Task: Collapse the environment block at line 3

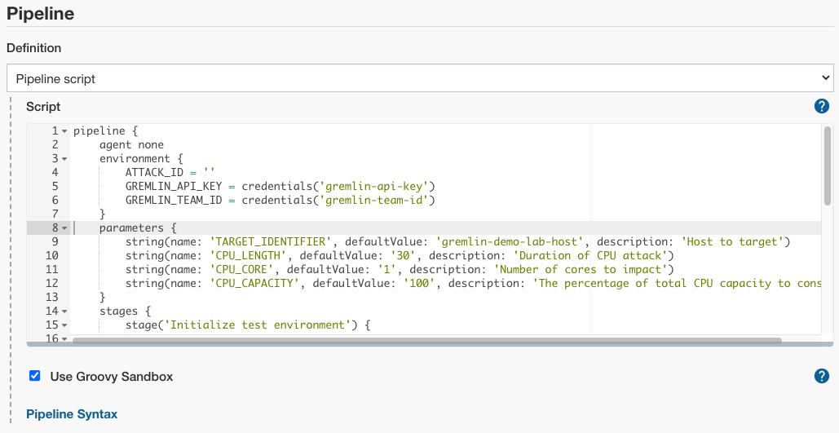Action: (x=64, y=159)
